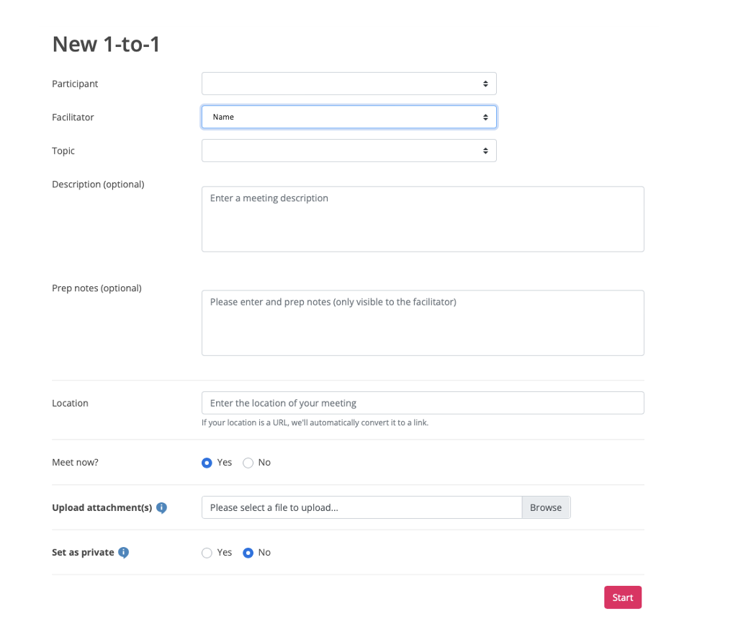Focus the meeting description text area

pos(423,219)
